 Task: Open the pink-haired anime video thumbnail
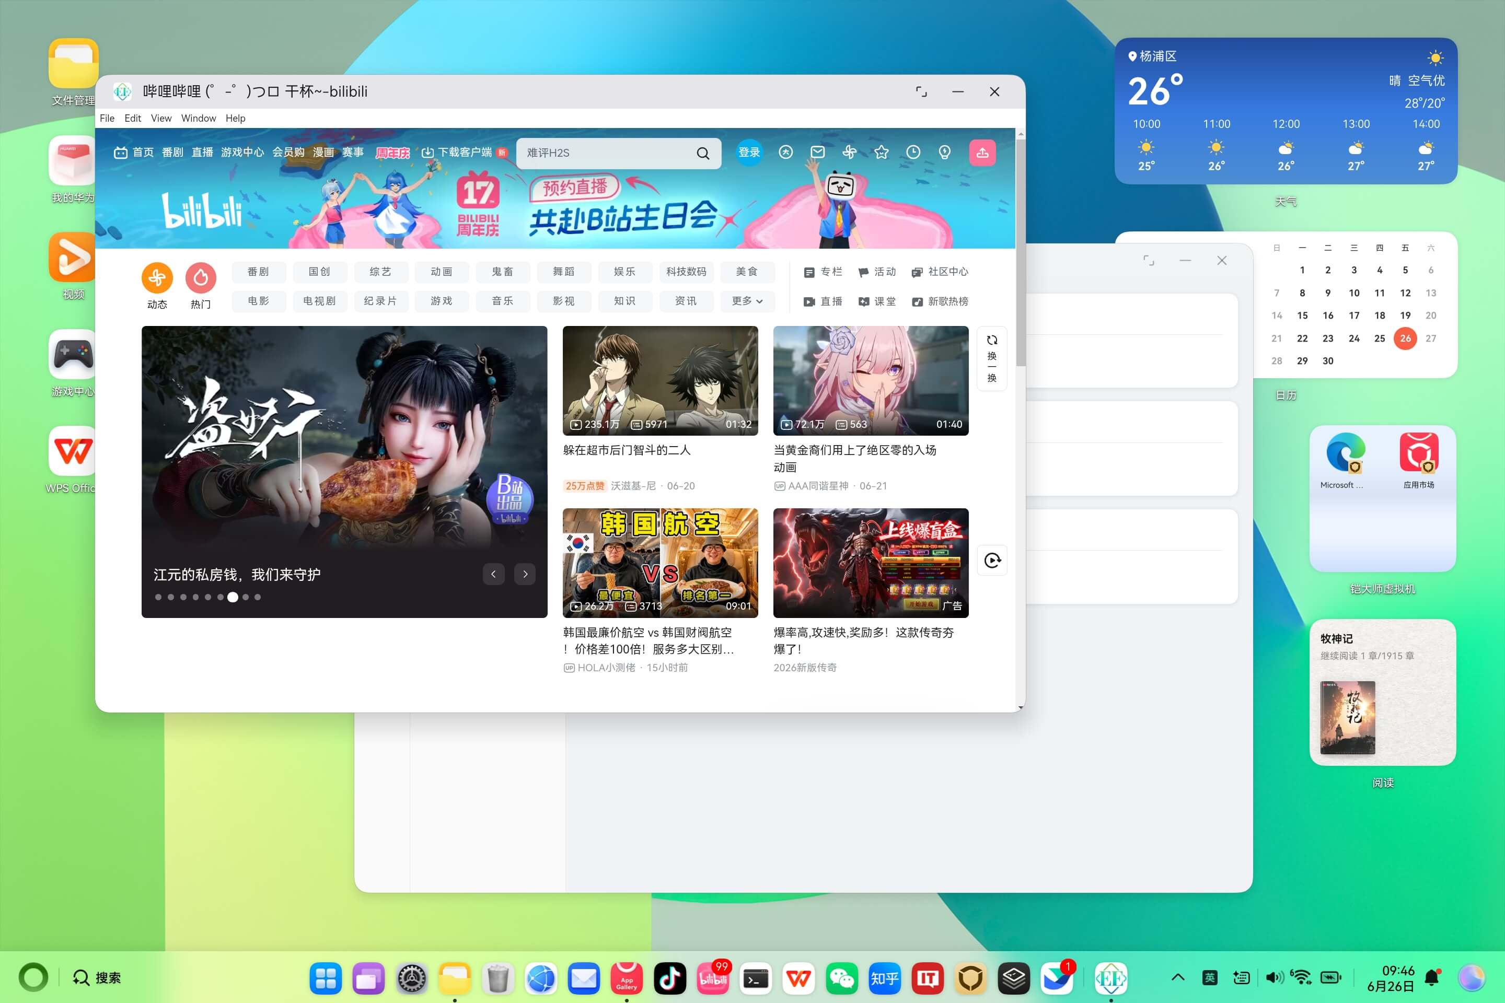[x=871, y=381]
